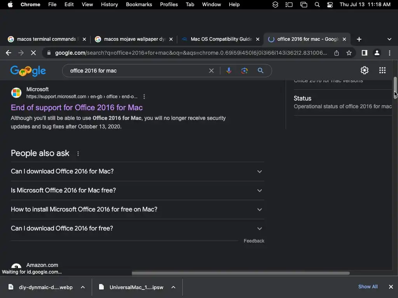Click the horizontal page scrollbar
398x298 pixels.
point(241,273)
